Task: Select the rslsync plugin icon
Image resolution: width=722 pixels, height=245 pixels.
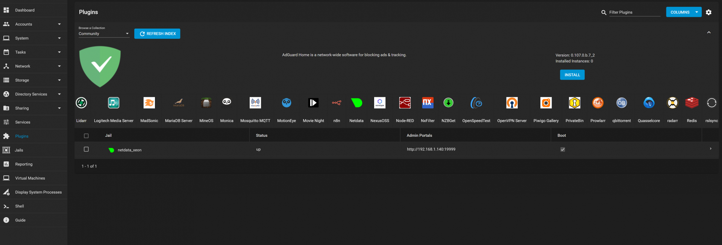Action: 711,103
